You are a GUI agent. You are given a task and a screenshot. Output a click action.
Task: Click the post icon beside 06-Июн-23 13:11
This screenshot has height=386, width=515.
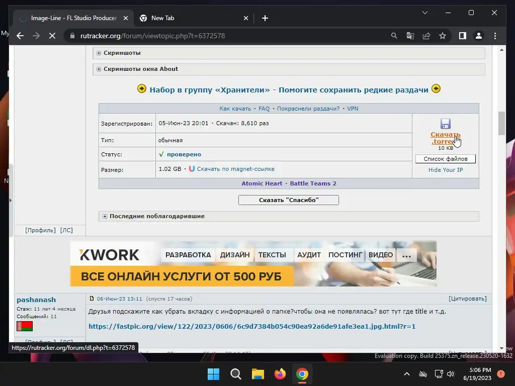[x=92, y=299]
